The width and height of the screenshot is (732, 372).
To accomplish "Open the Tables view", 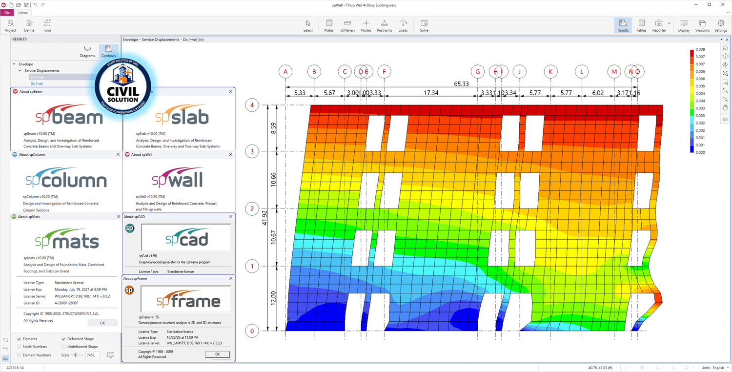I will pyautogui.click(x=641, y=25).
